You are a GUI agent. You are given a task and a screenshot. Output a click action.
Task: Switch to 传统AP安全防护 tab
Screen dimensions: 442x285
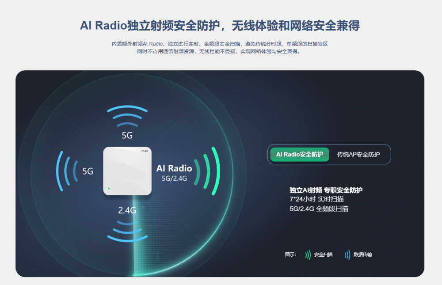tap(358, 155)
